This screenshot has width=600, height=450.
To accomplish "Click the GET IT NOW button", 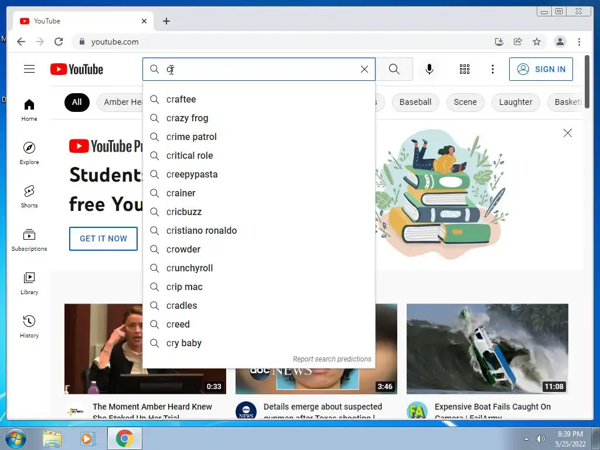I will coord(103,239).
